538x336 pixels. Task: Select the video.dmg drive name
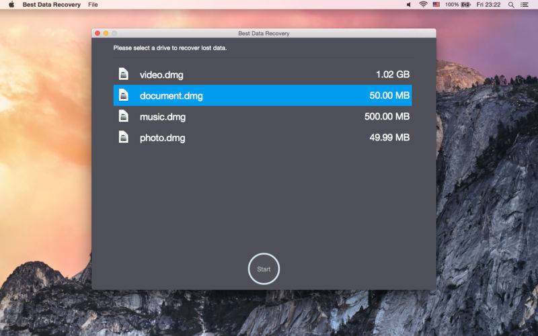coord(161,75)
